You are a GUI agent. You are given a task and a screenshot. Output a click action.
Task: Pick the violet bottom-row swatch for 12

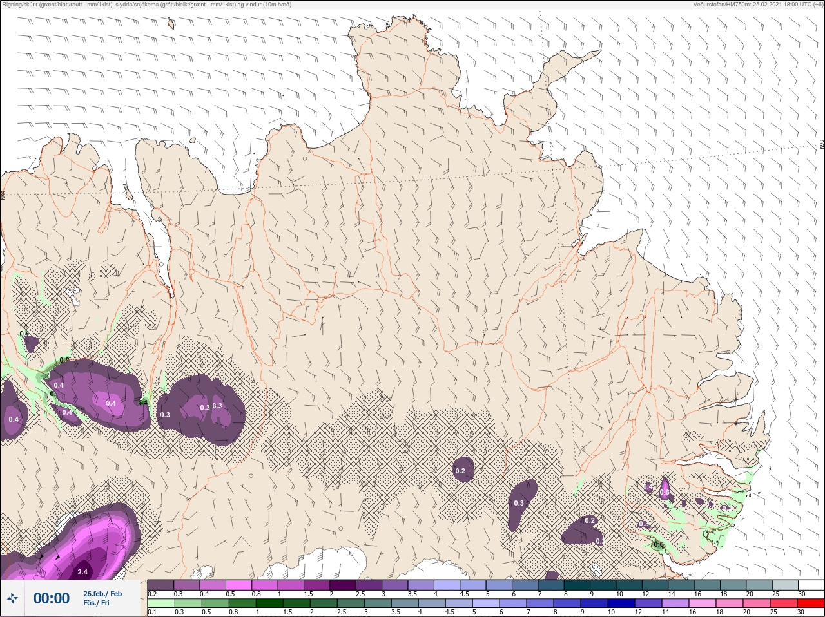coord(648,603)
